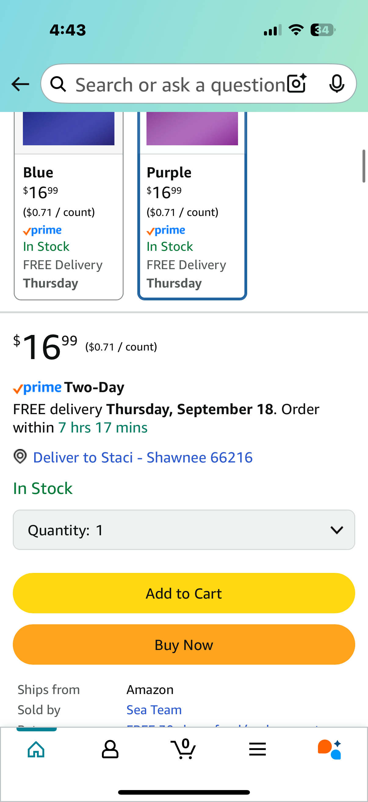
Task: Tap the location pin icon
Action: pyautogui.click(x=20, y=457)
